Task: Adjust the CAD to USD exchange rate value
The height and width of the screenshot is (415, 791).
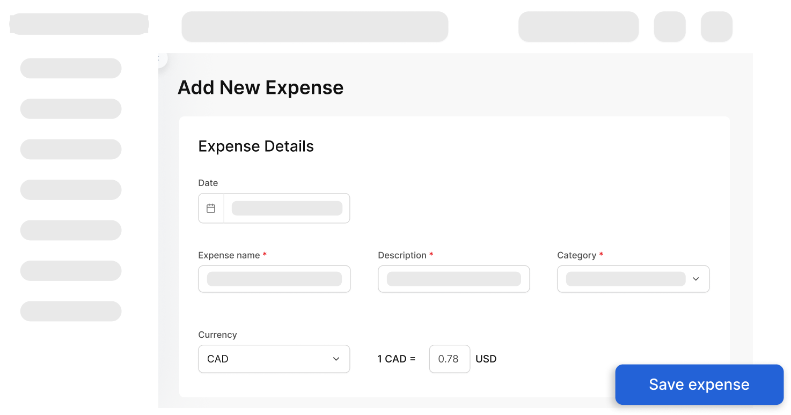Action: click(449, 359)
